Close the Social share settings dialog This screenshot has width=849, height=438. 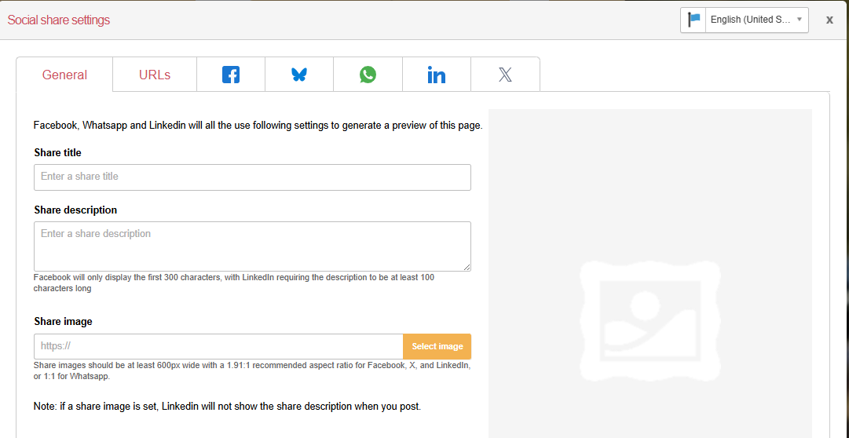pyautogui.click(x=829, y=20)
